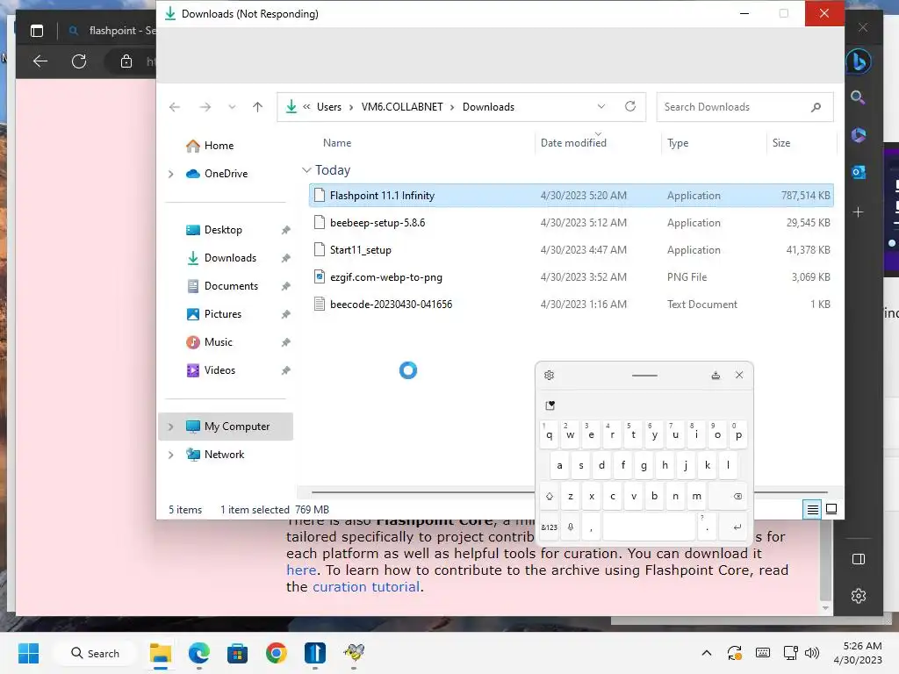The width and height of the screenshot is (899, 674).
Task: Tap the shift key on touch keyboard
Action: 550,497
